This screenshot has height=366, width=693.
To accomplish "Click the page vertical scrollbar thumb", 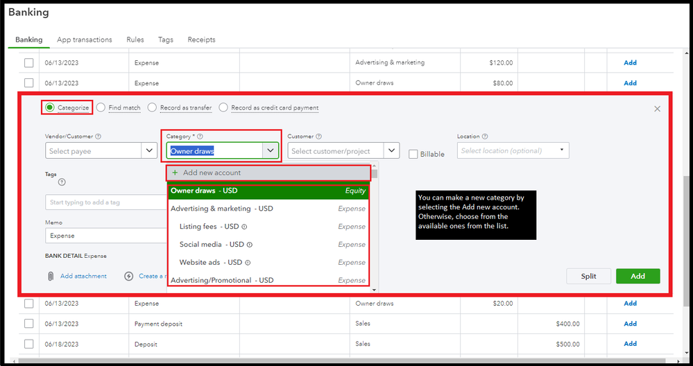I will (685, 241).
